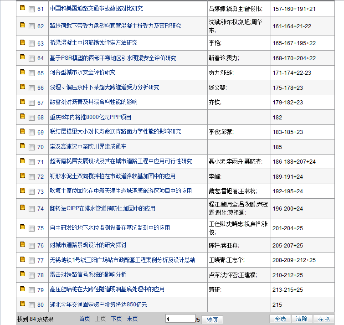Click the yellow save icon for row 70
The image size is (344, 325).
pos(22,146)
